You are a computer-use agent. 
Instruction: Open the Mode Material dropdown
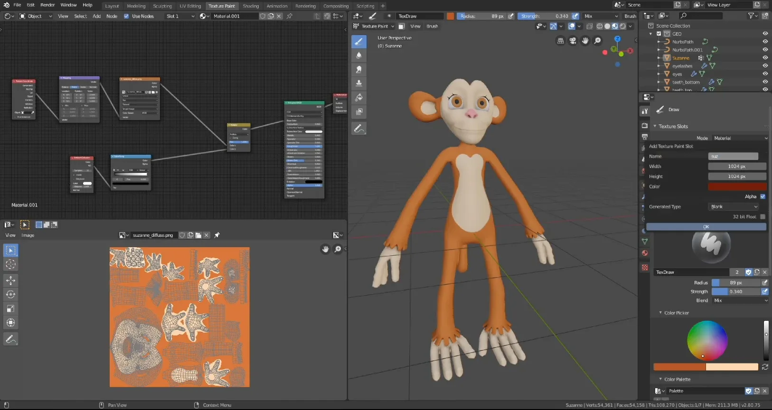tap(740, 138)
